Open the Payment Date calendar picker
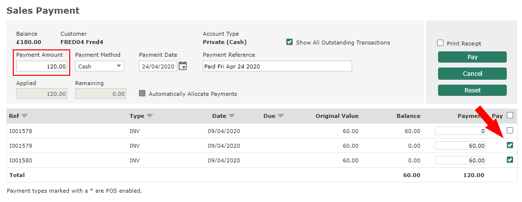The width and height of the screenshot is (522, 202). [x=183, y=66]
